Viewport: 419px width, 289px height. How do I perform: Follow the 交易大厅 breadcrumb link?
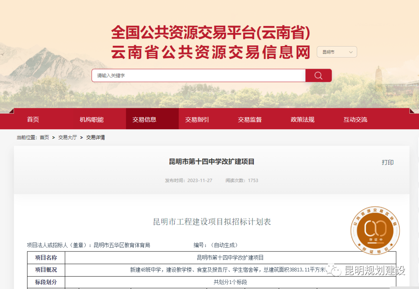tap(68, 137)
